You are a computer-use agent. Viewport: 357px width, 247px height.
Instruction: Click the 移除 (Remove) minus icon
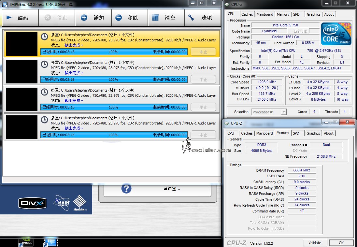click(118, 18)
